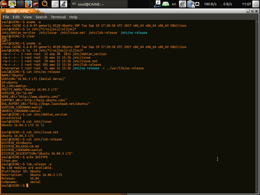Open the red screen window launcher
260x195 pixels.
36,4
